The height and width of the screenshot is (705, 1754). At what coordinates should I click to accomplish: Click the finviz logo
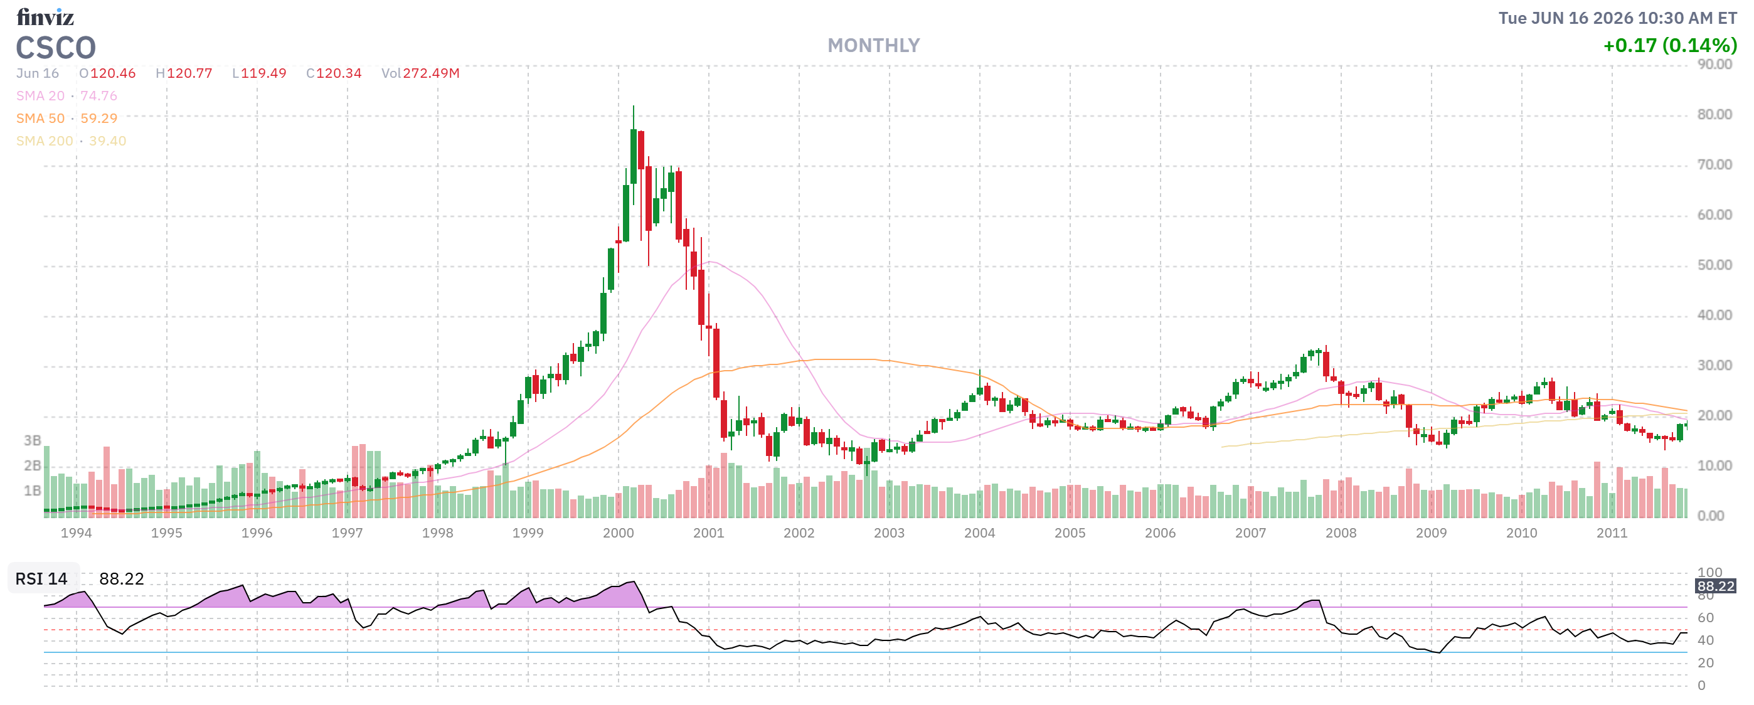[x=45, y=16]
